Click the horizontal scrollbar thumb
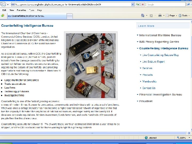 click(93, 133)
